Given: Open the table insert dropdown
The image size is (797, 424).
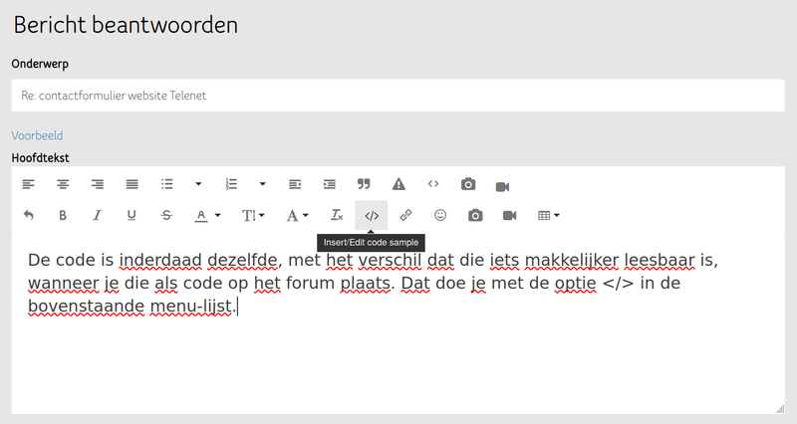Looking at the screenshot, I should coord(549,215).
